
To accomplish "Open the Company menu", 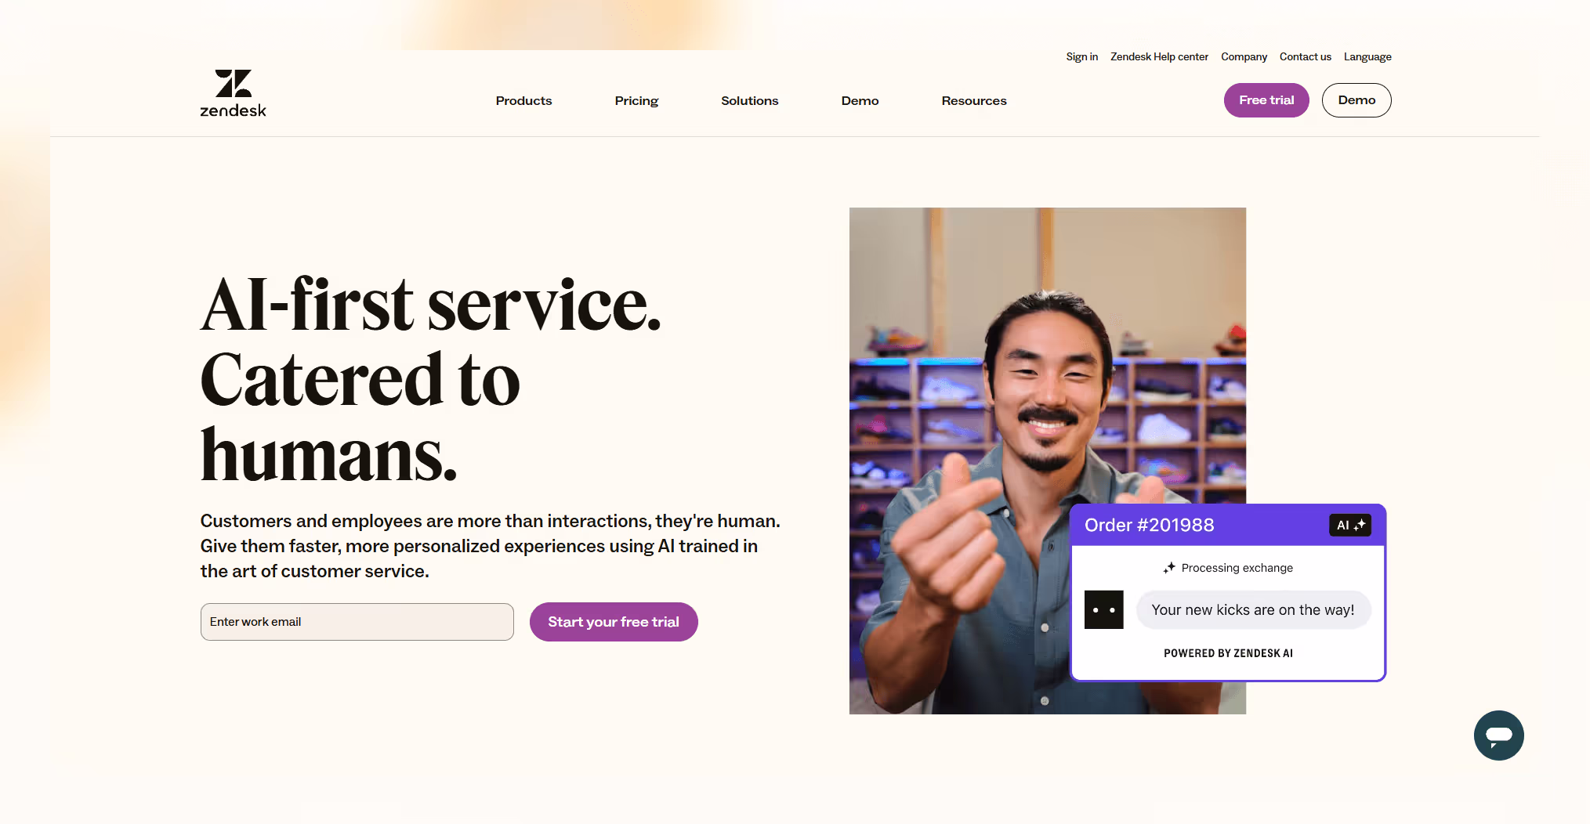I will [x=1244, y=56].
